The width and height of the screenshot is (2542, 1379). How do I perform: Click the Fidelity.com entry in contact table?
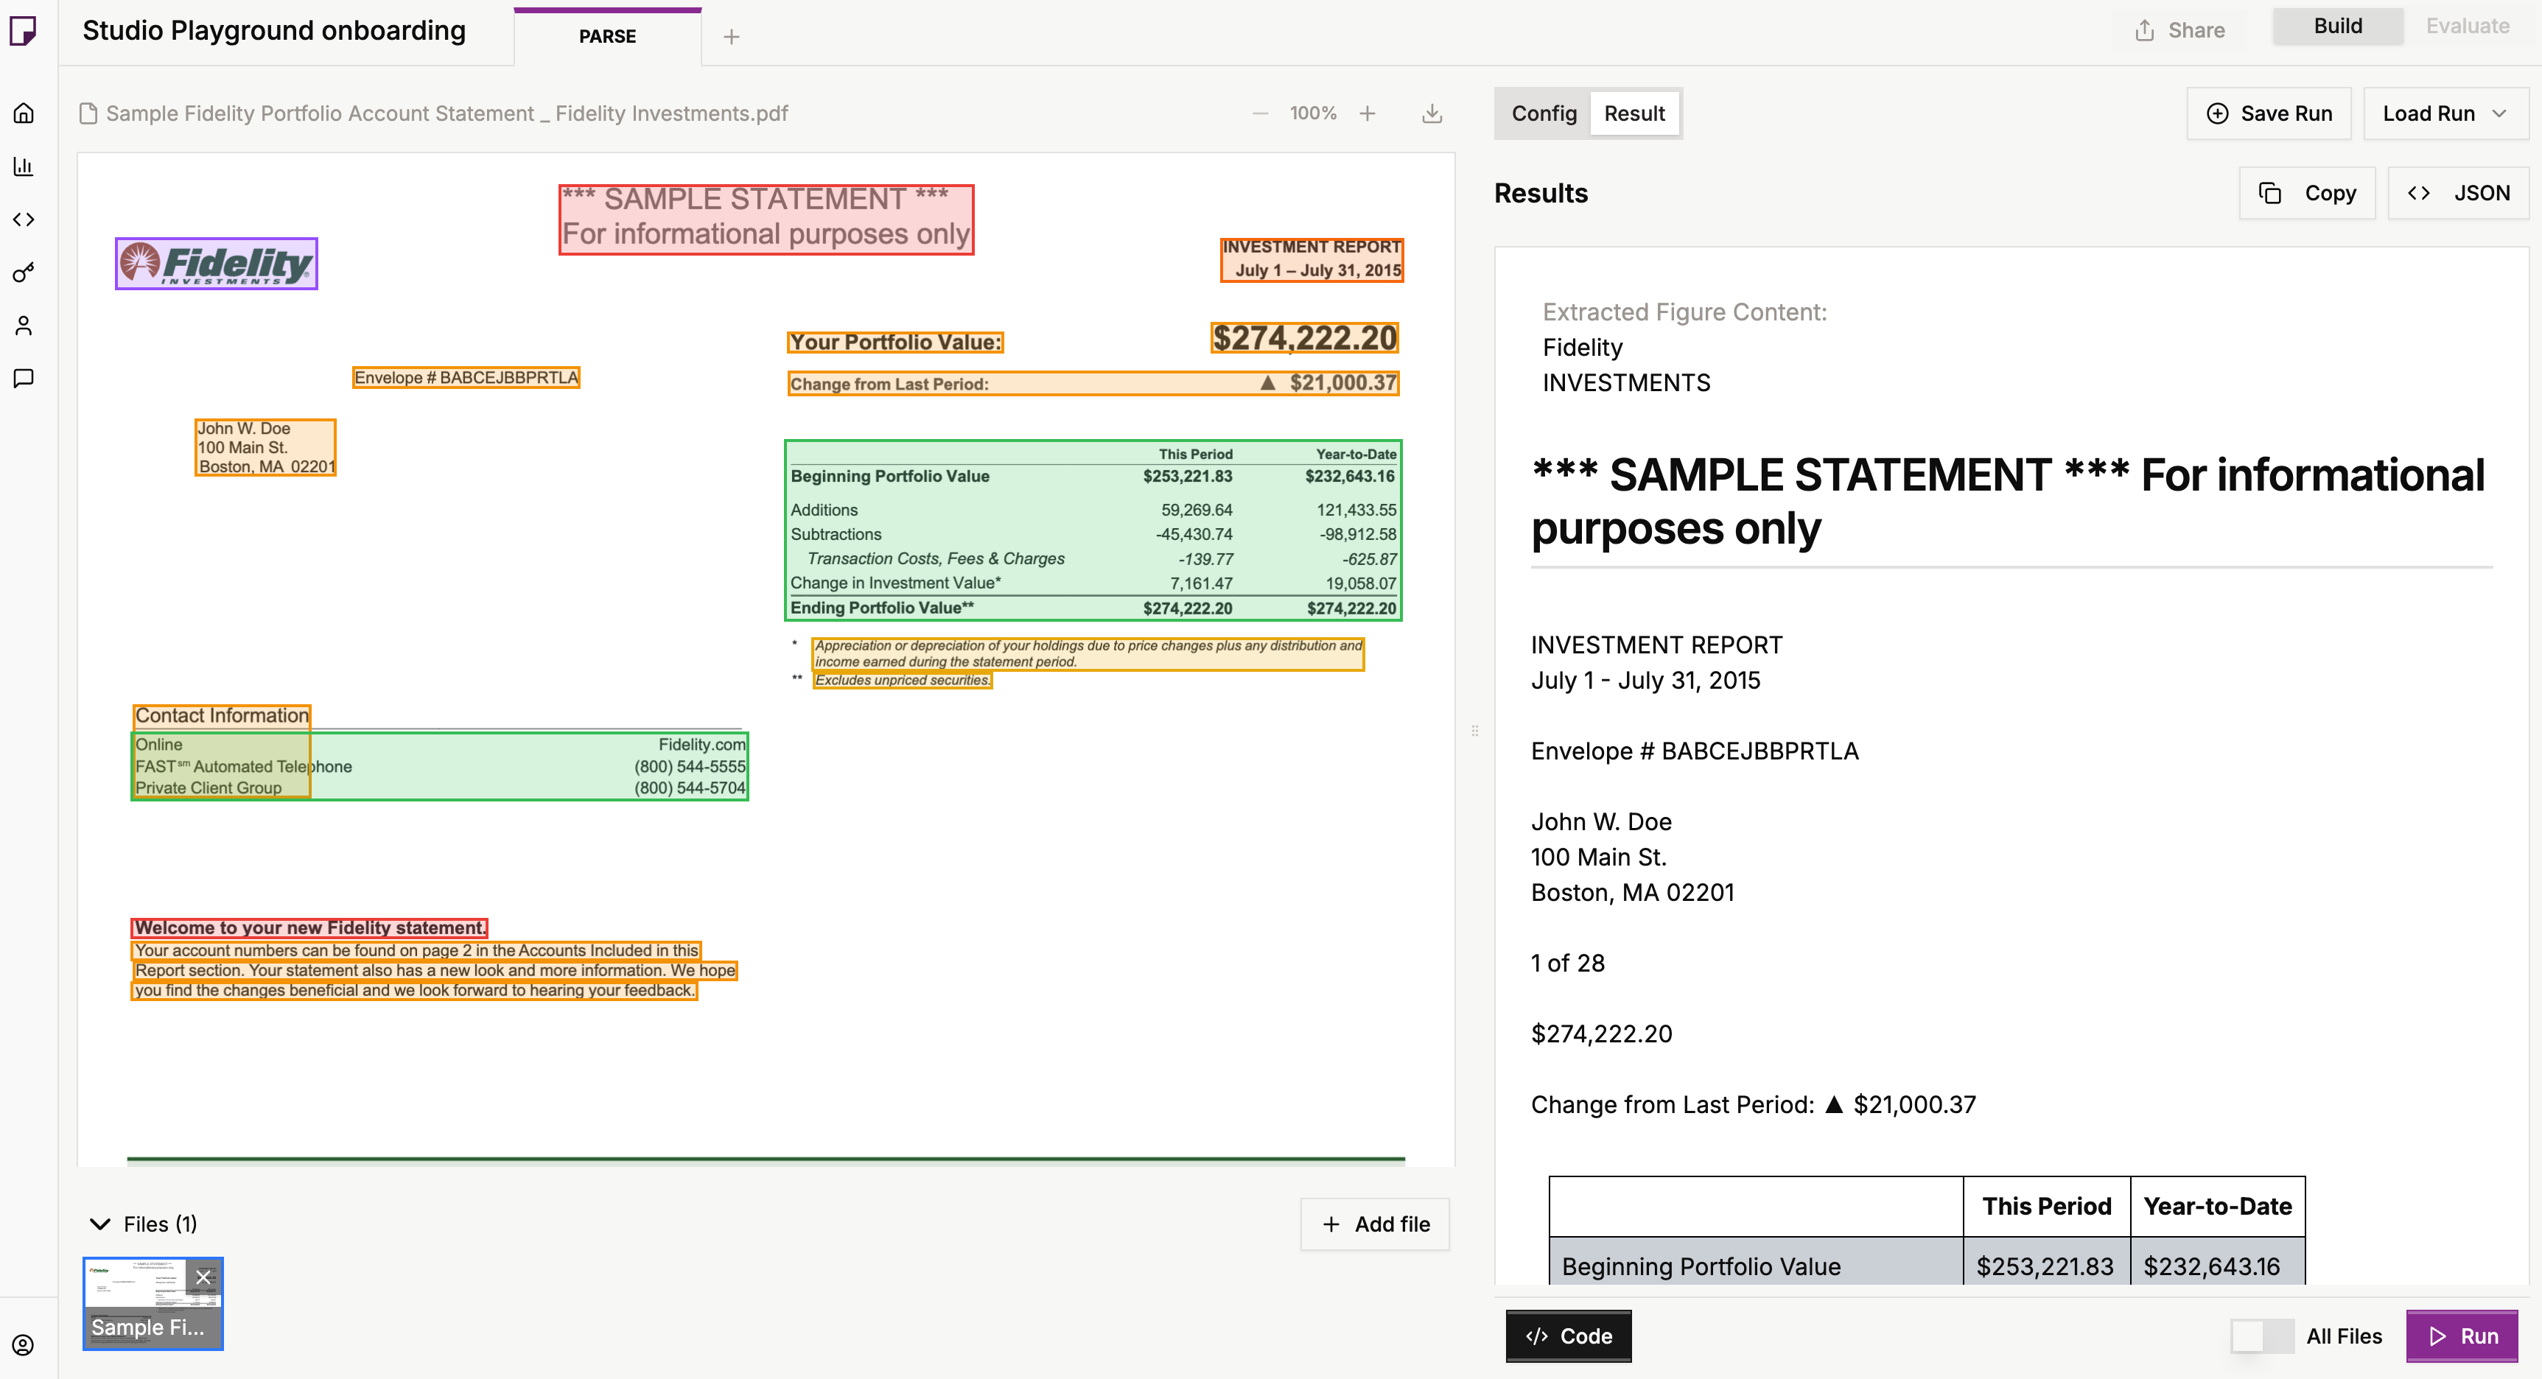pos(701,745)
